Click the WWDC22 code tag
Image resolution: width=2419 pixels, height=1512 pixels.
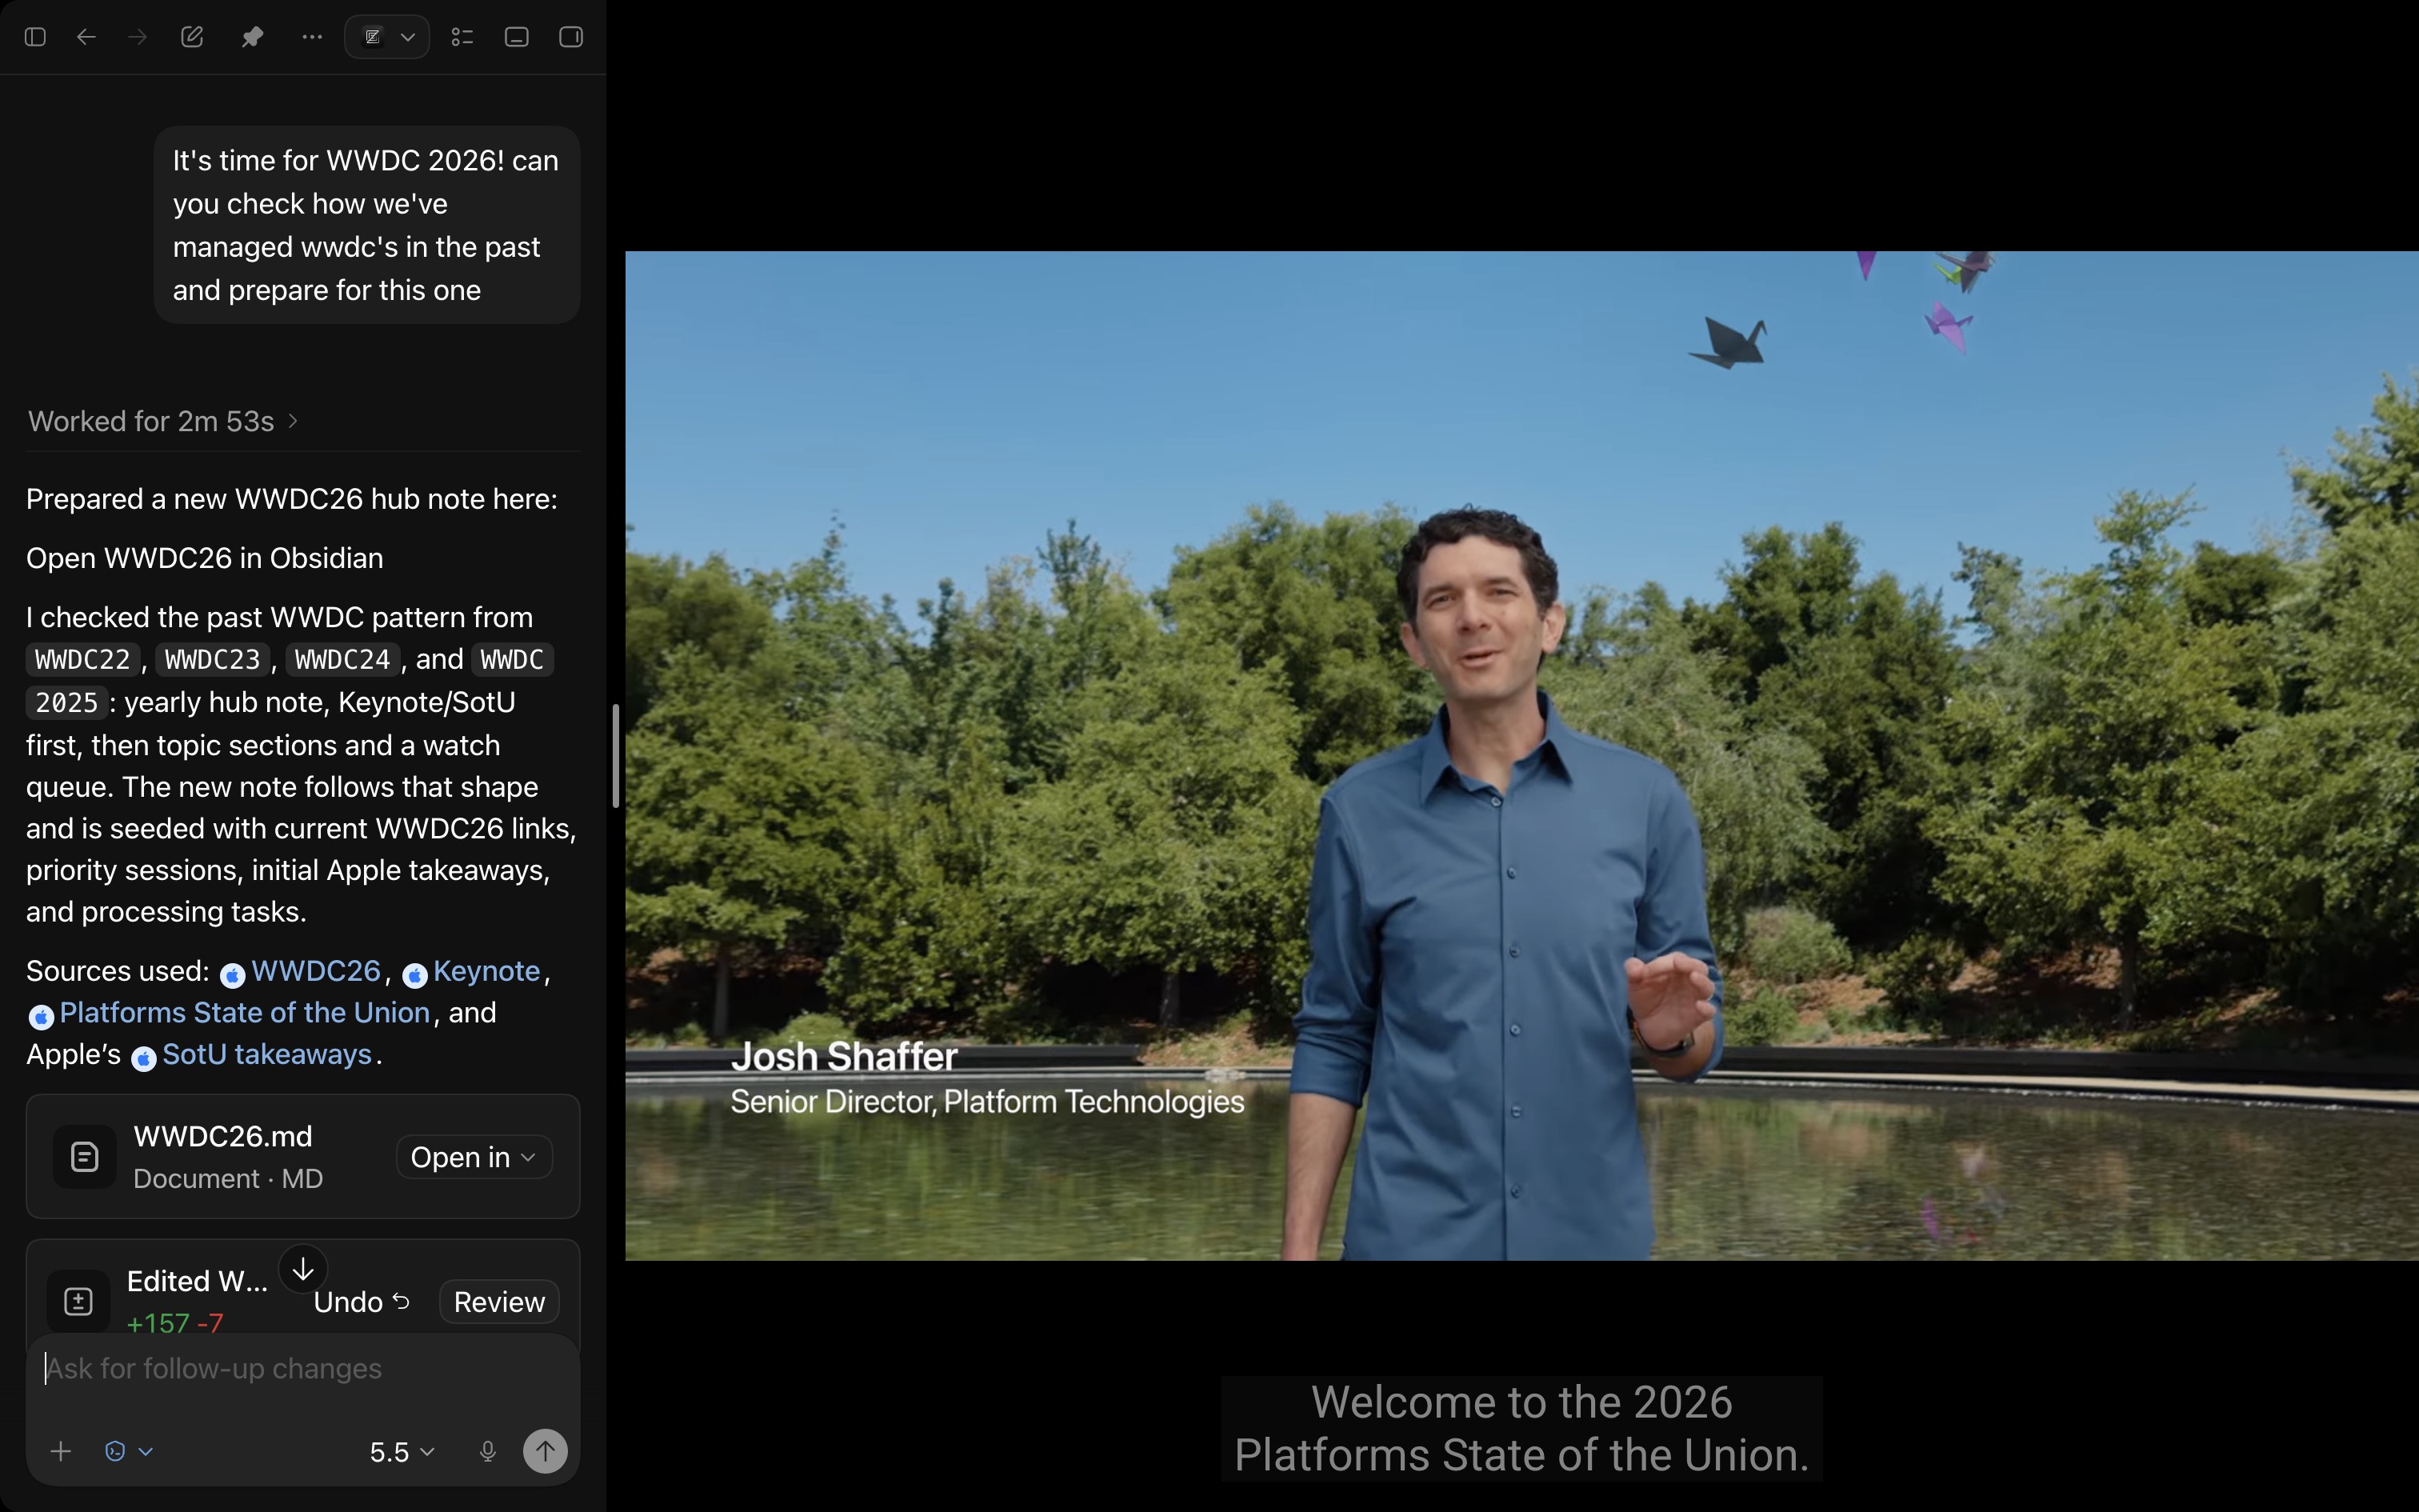[x=83, y=660]
